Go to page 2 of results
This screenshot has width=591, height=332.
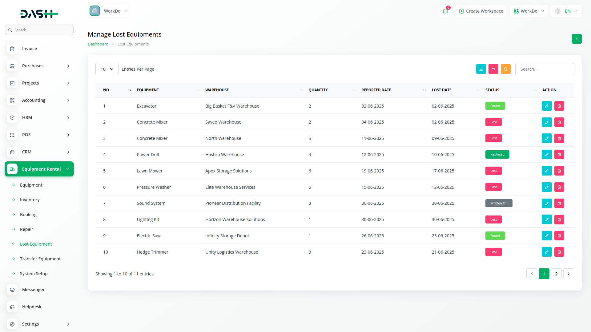(556, 274)
